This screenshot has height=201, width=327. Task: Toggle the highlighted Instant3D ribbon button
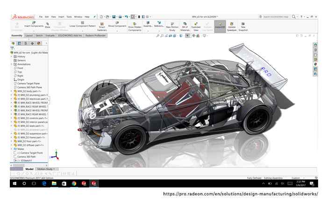point(220,27)
